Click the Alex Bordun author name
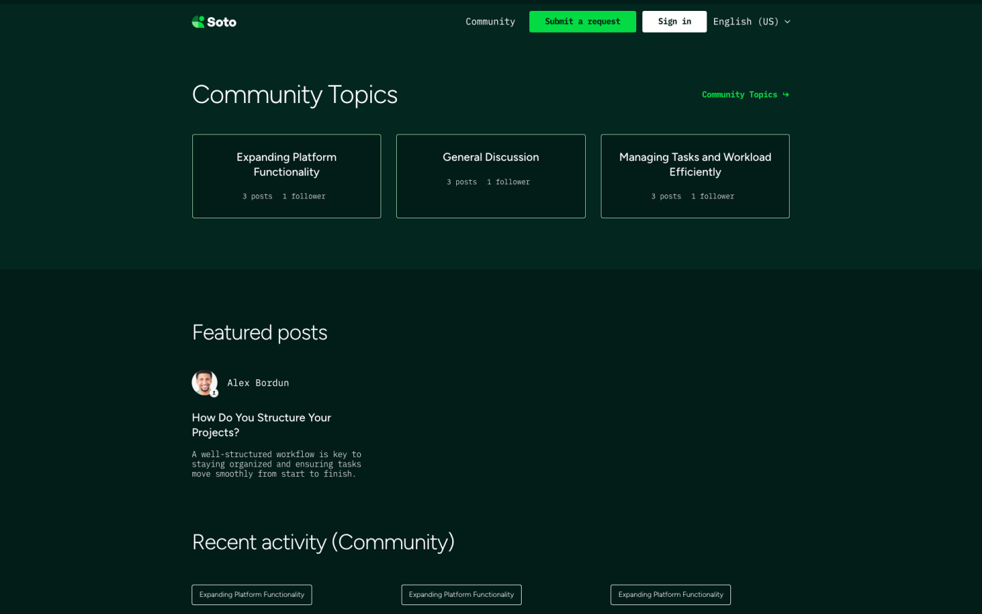The width and height of the screenshot is (982, 614). coord(258,383)
